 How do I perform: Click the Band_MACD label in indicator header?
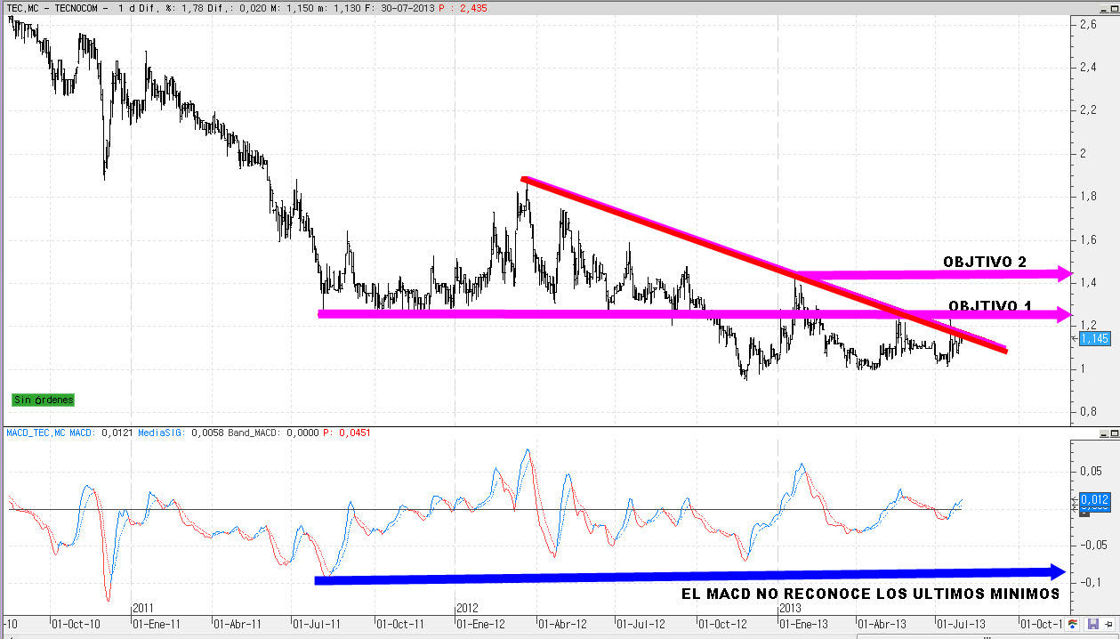coord(255,433)
